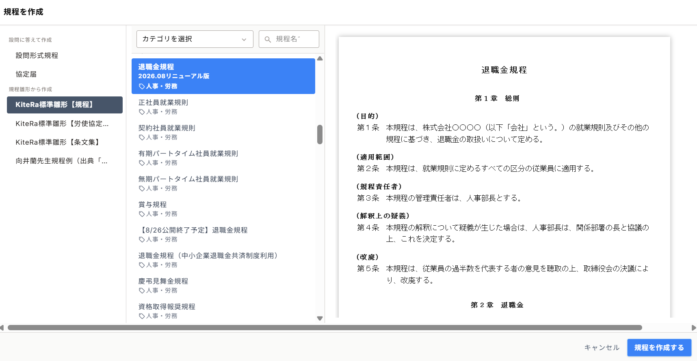Click the tag icon in the selected 退職金規程 item

(x=142, y=87)
